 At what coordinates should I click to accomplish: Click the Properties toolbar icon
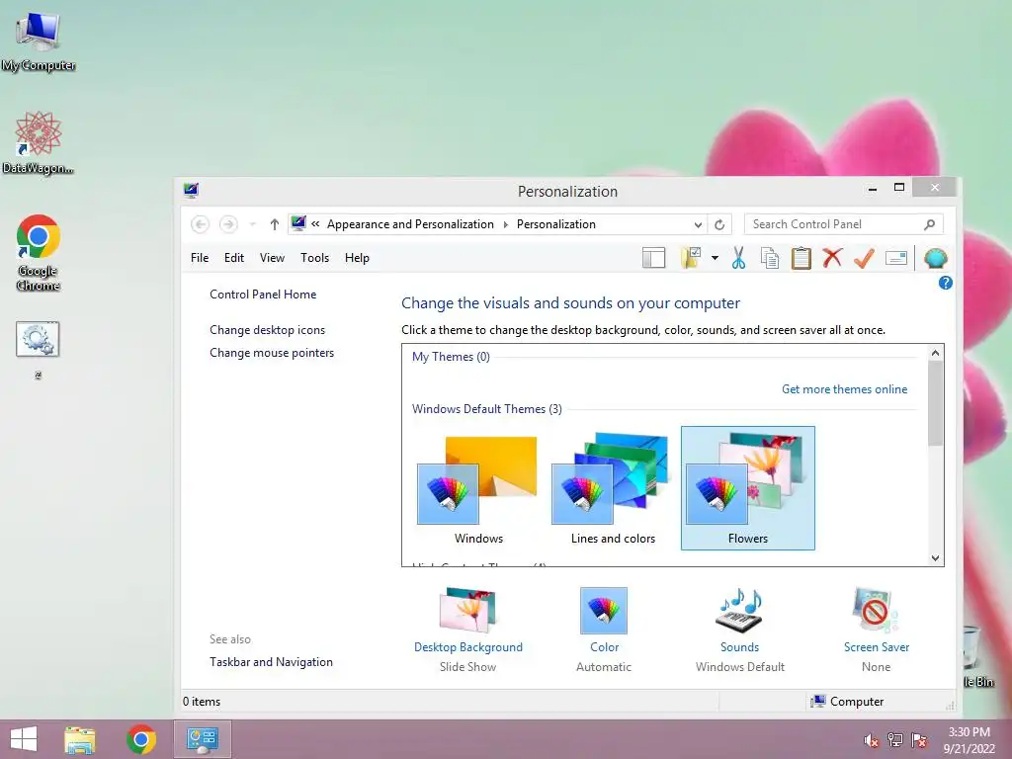pos(895,258)
